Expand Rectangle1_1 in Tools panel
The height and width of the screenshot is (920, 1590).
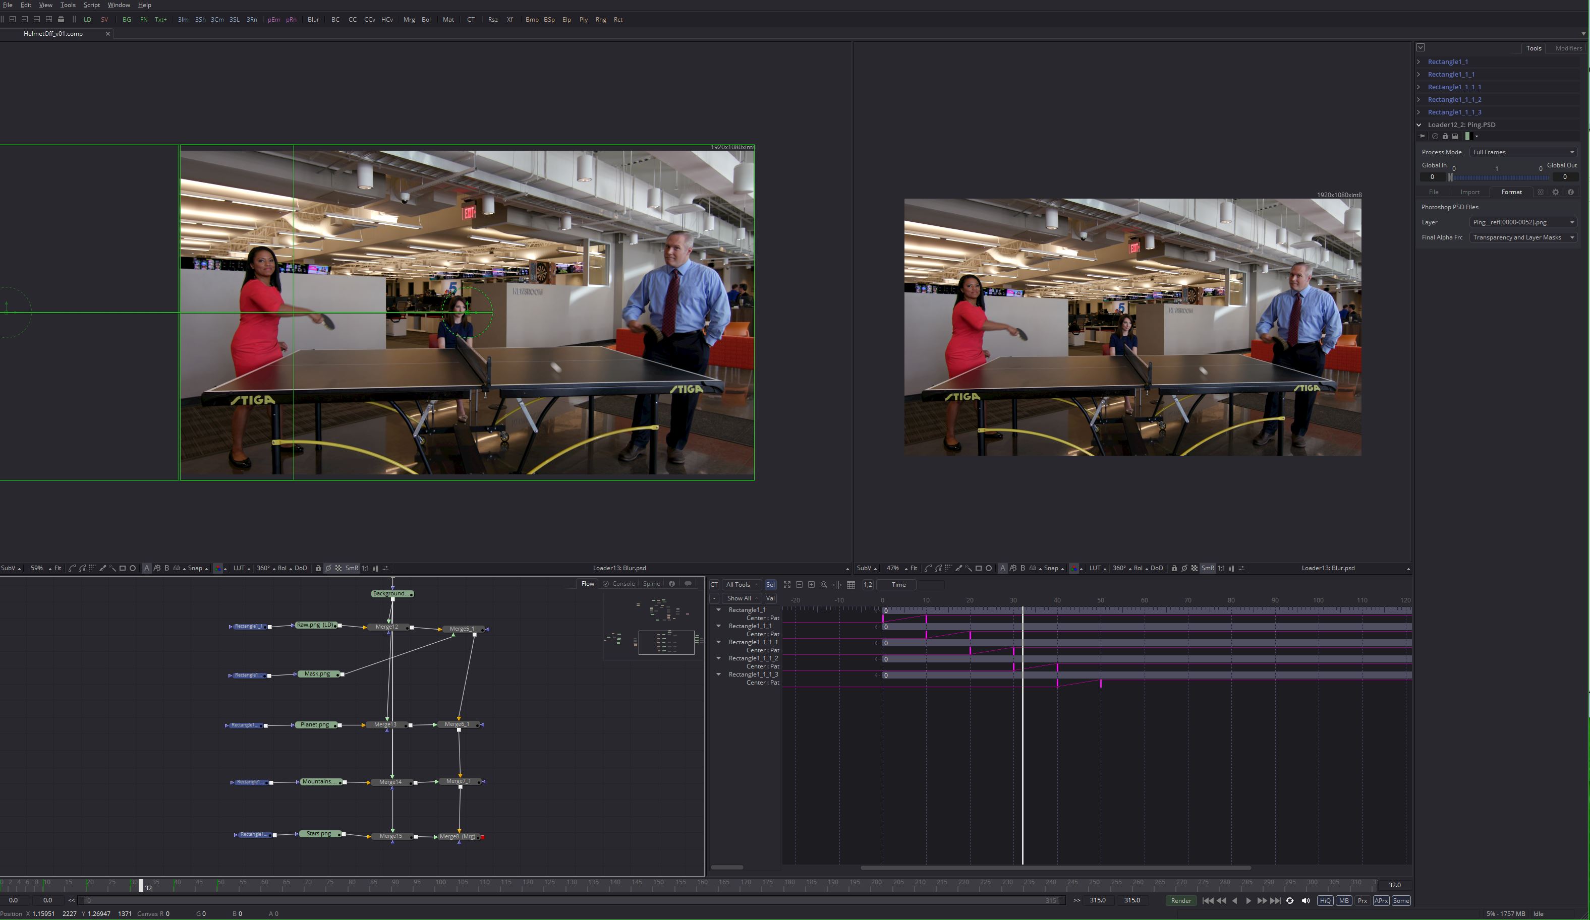pos(1419,62)
